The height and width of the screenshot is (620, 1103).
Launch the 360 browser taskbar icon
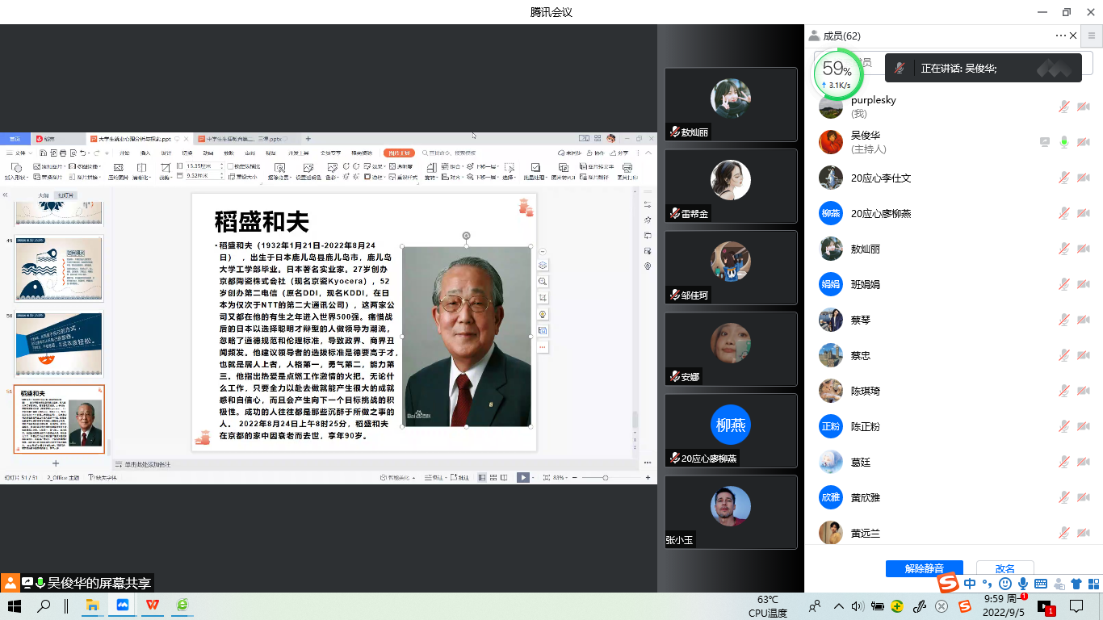[x=183, y=605]
